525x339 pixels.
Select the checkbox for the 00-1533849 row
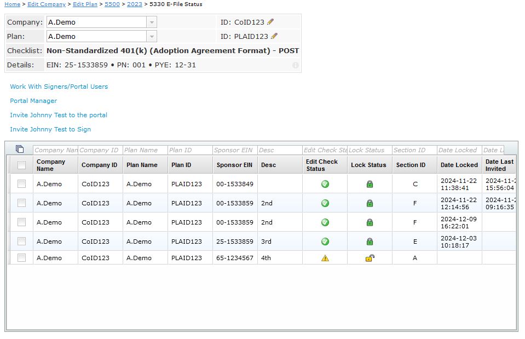coord(21,184)
